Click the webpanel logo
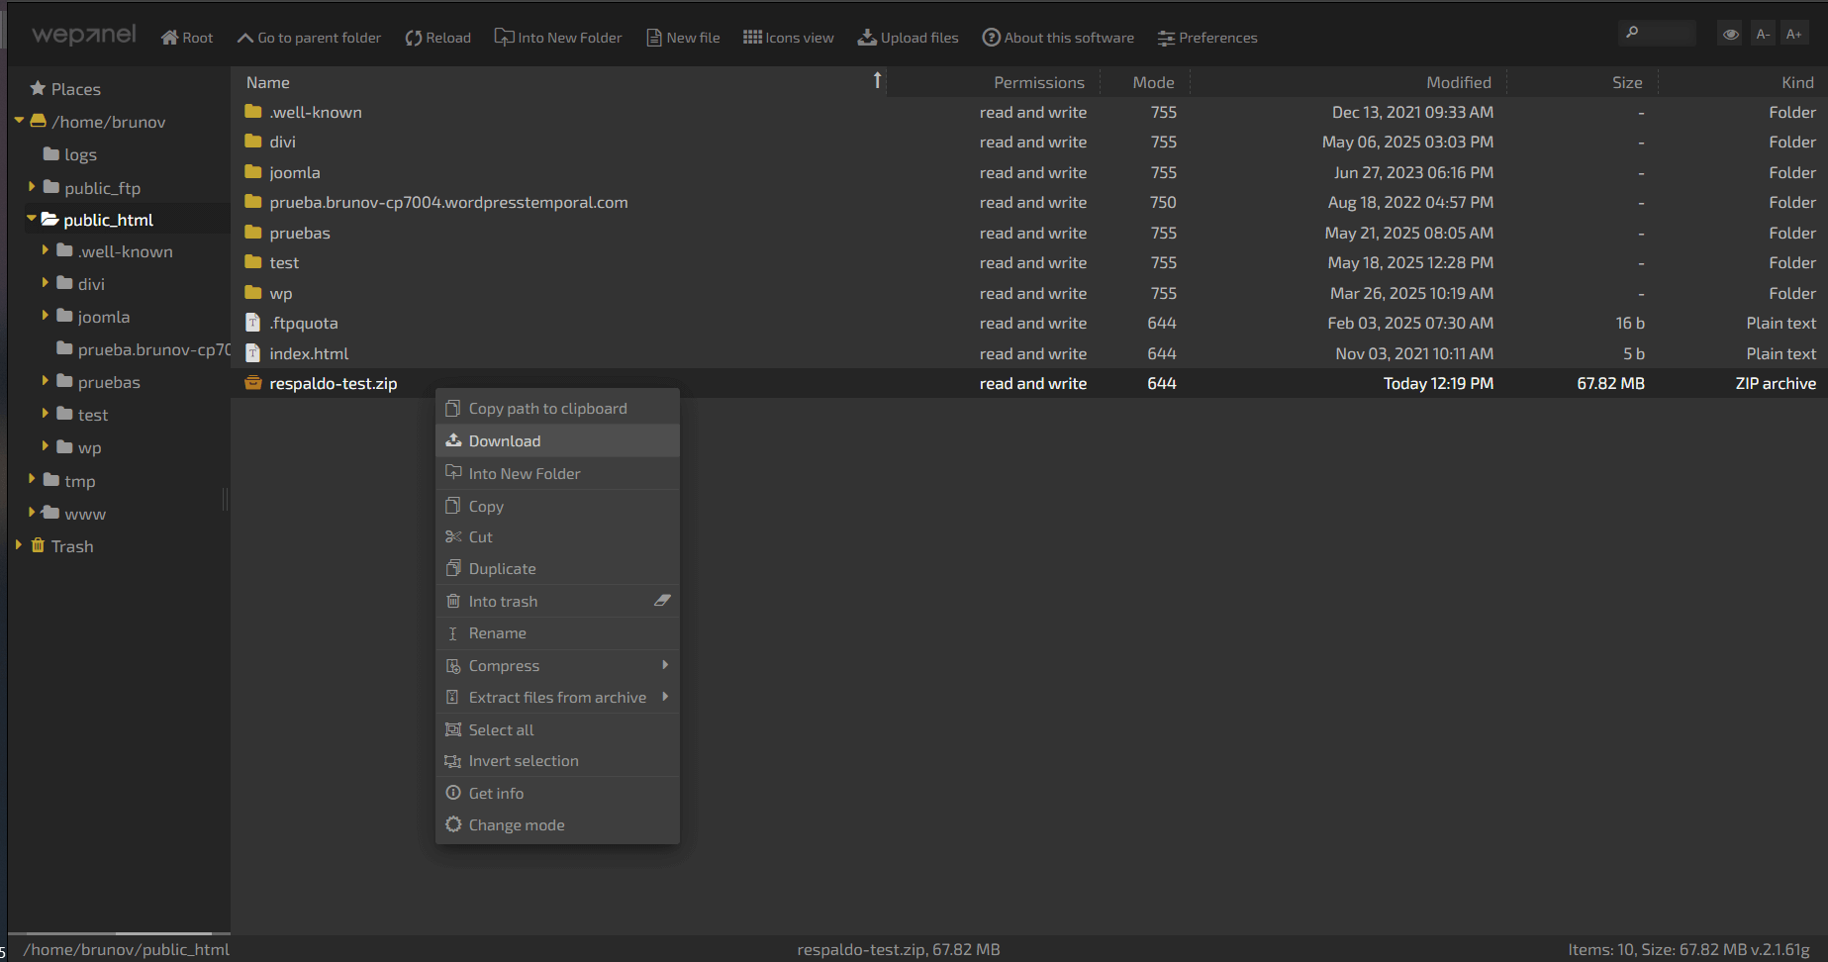The height and width of the screenshot is (962, 1828). pyautogui.click(x=84, y=35)
